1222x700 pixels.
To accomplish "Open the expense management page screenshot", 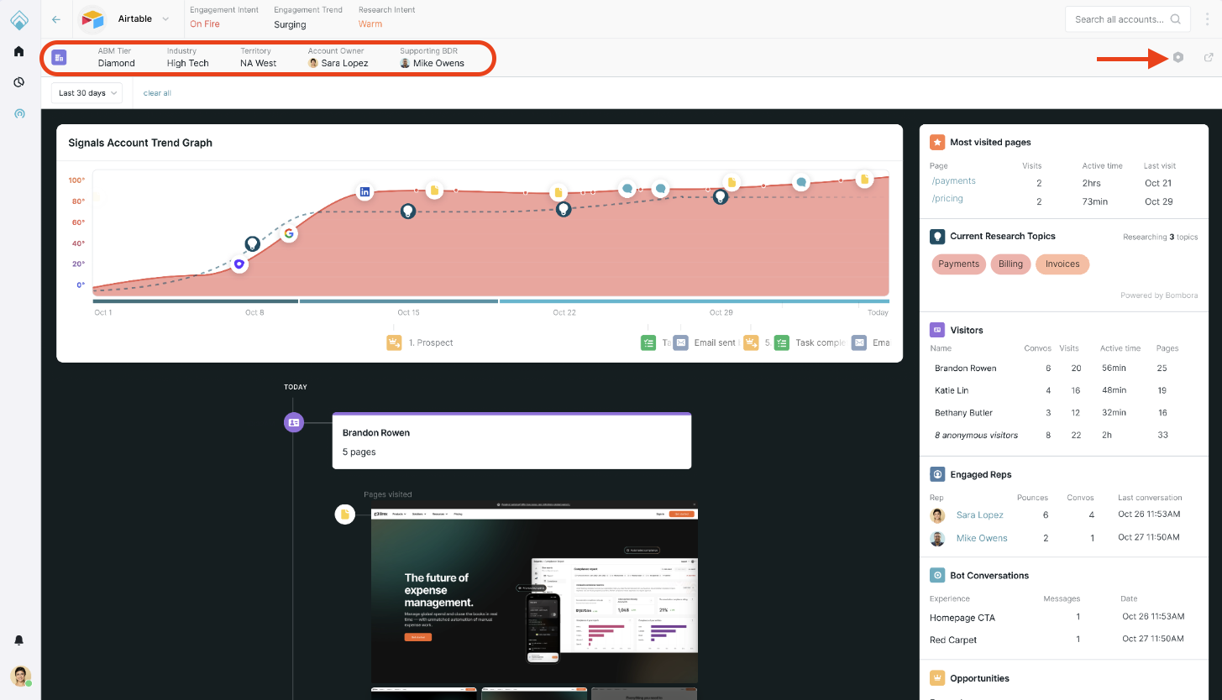I will pyautogui.click(x=534, y=593).
